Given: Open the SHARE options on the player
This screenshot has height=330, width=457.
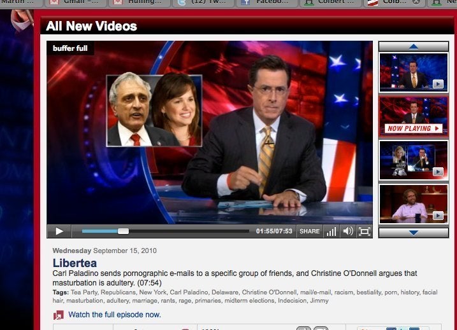Looking at the screenshot, I should tap(310, 231).
